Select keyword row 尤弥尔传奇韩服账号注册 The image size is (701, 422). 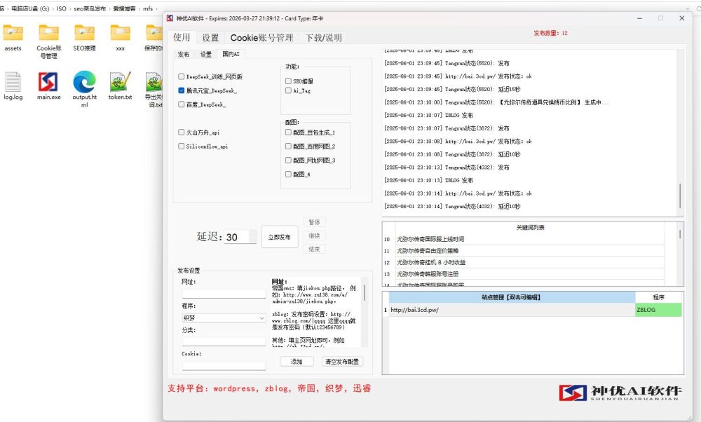pyautogui.click(x=531, y=274)
